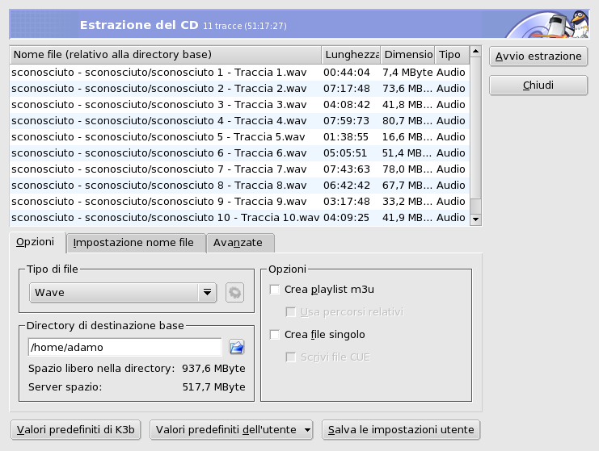The height and width of the screenshot is (451, 599).
Task: Sort by Lunghezza column header
Action: click(350, 55)
